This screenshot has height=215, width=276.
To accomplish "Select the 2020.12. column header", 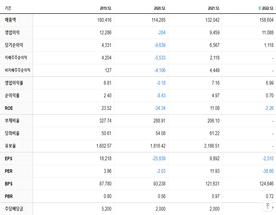I will tap(160, 8).
